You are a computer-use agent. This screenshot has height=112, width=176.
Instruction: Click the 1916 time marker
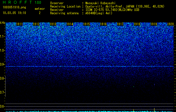coord(103,24)
